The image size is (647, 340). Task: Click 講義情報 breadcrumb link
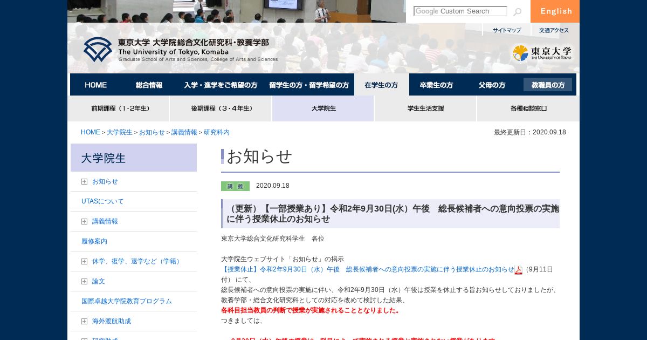[x=184, y=132]
